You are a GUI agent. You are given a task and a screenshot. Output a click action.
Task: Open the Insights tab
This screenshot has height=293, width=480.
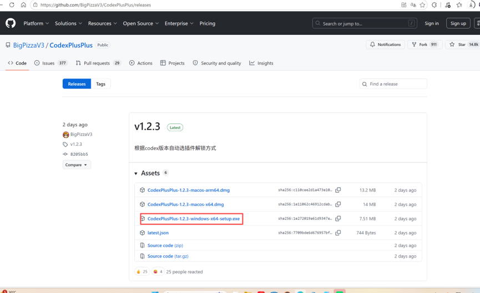pyautogui.click(x=261, y=63)
